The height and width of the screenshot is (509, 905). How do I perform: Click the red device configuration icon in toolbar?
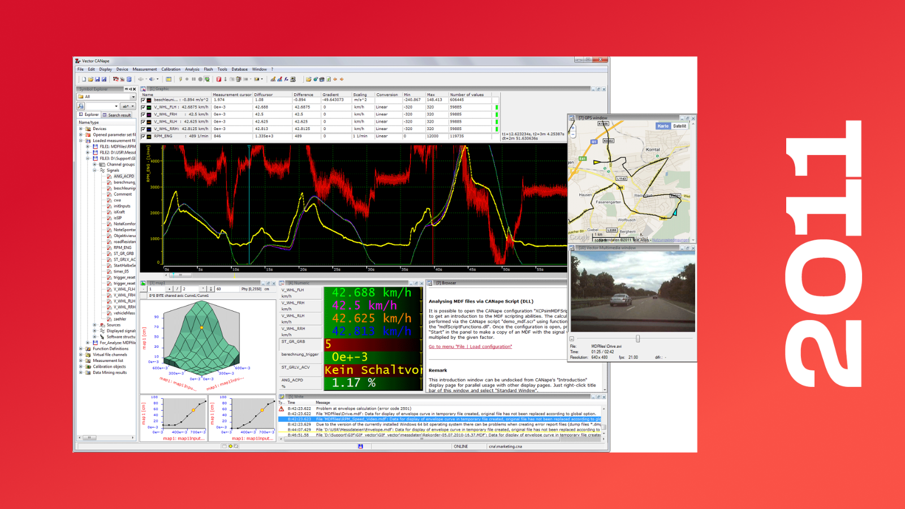116,79
